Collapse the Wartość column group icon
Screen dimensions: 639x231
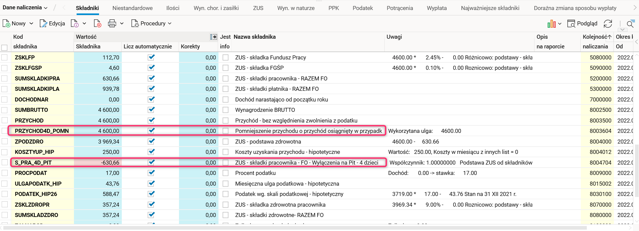[213, 37]
